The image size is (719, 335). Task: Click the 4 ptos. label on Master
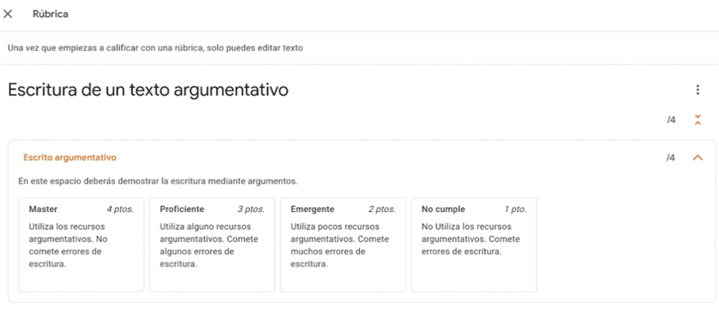tap(120, 209)
